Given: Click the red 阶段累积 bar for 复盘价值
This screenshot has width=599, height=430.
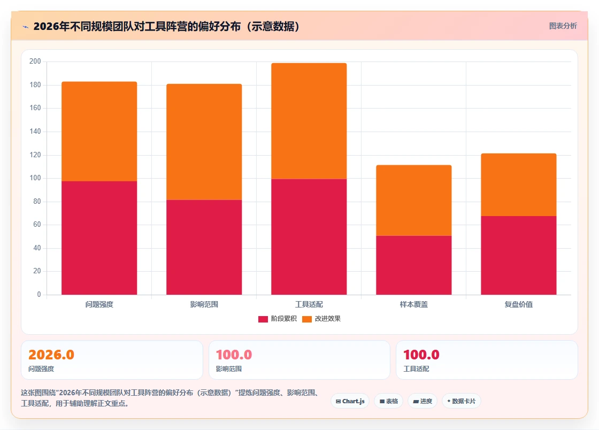Looking at the screenshot, I should click(519, 255).
